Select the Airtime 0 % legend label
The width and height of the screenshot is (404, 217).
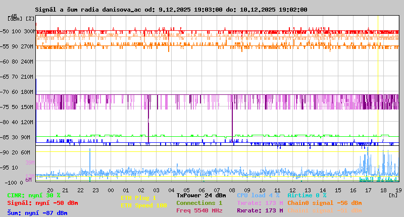[307, 195]
